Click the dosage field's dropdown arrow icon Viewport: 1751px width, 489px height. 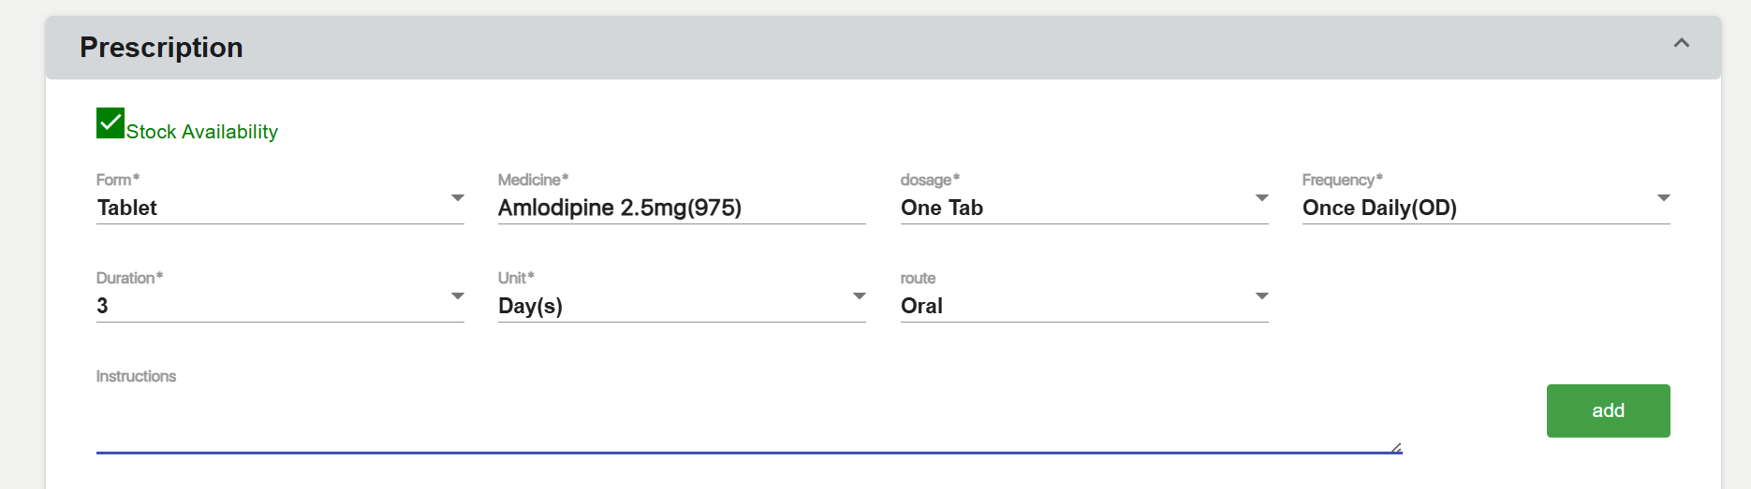[1261, 198]
